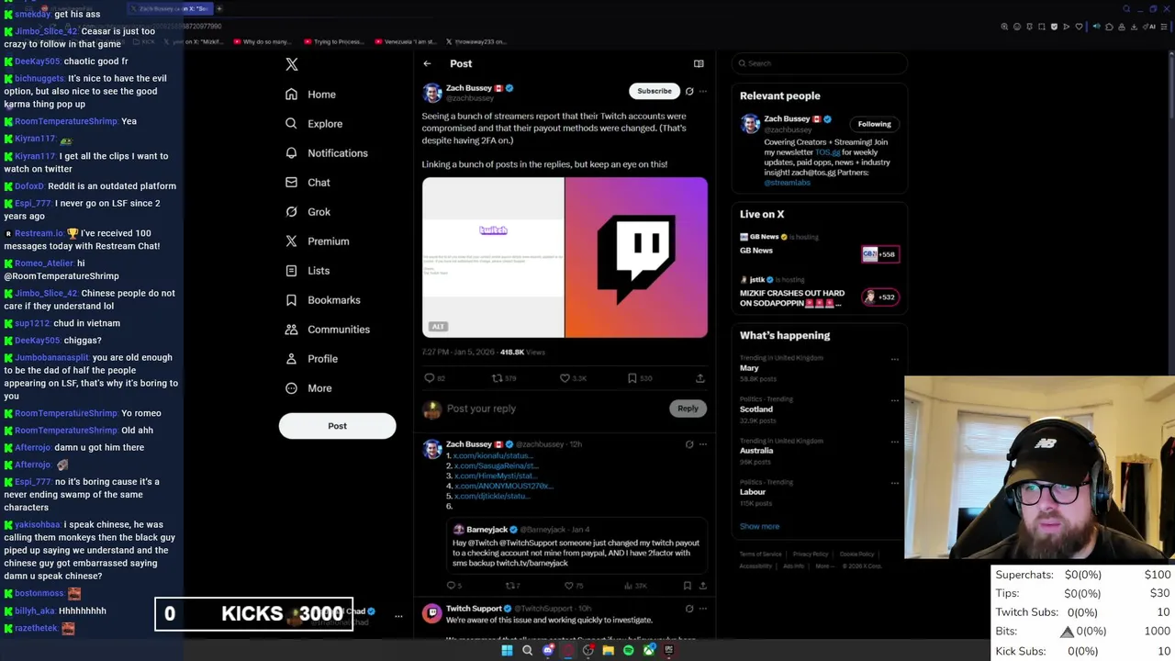Bookmark the main post with 530 bookmarks

(x=640, y=378)
